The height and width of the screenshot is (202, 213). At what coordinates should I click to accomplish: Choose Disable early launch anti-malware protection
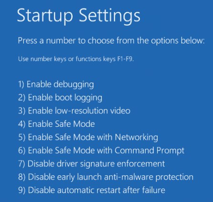click(x=106, y=177)
